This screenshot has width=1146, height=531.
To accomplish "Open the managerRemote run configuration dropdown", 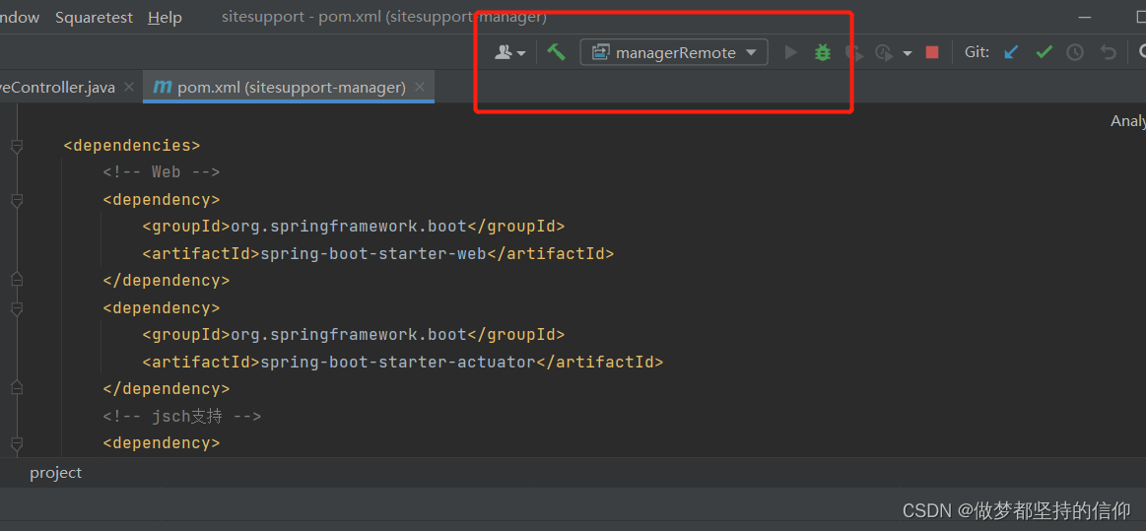I will [x=674, y=52].
